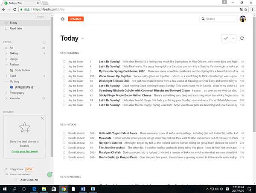Viewport: 256px width, 193px height.
Task: Open the Windows Start menu
Action: 5,189
